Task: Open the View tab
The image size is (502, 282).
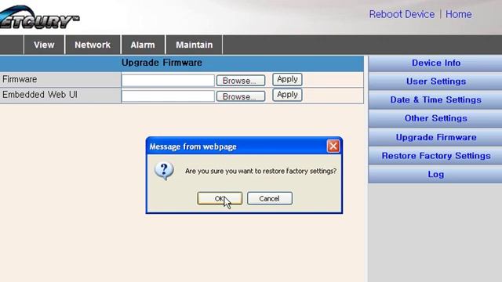Action: [x=44, y=45]
